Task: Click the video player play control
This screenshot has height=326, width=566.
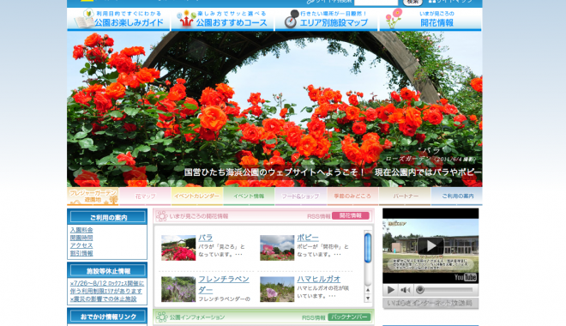Action: tap(390, 290)
